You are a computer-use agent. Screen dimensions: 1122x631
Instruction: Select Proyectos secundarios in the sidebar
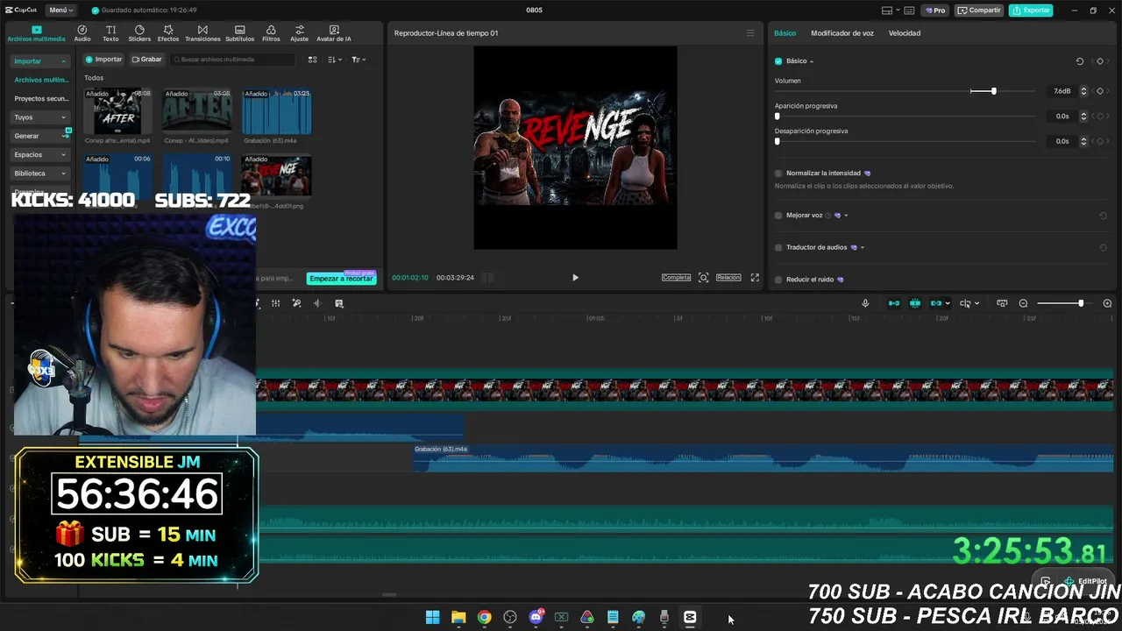tap(40, 99)
